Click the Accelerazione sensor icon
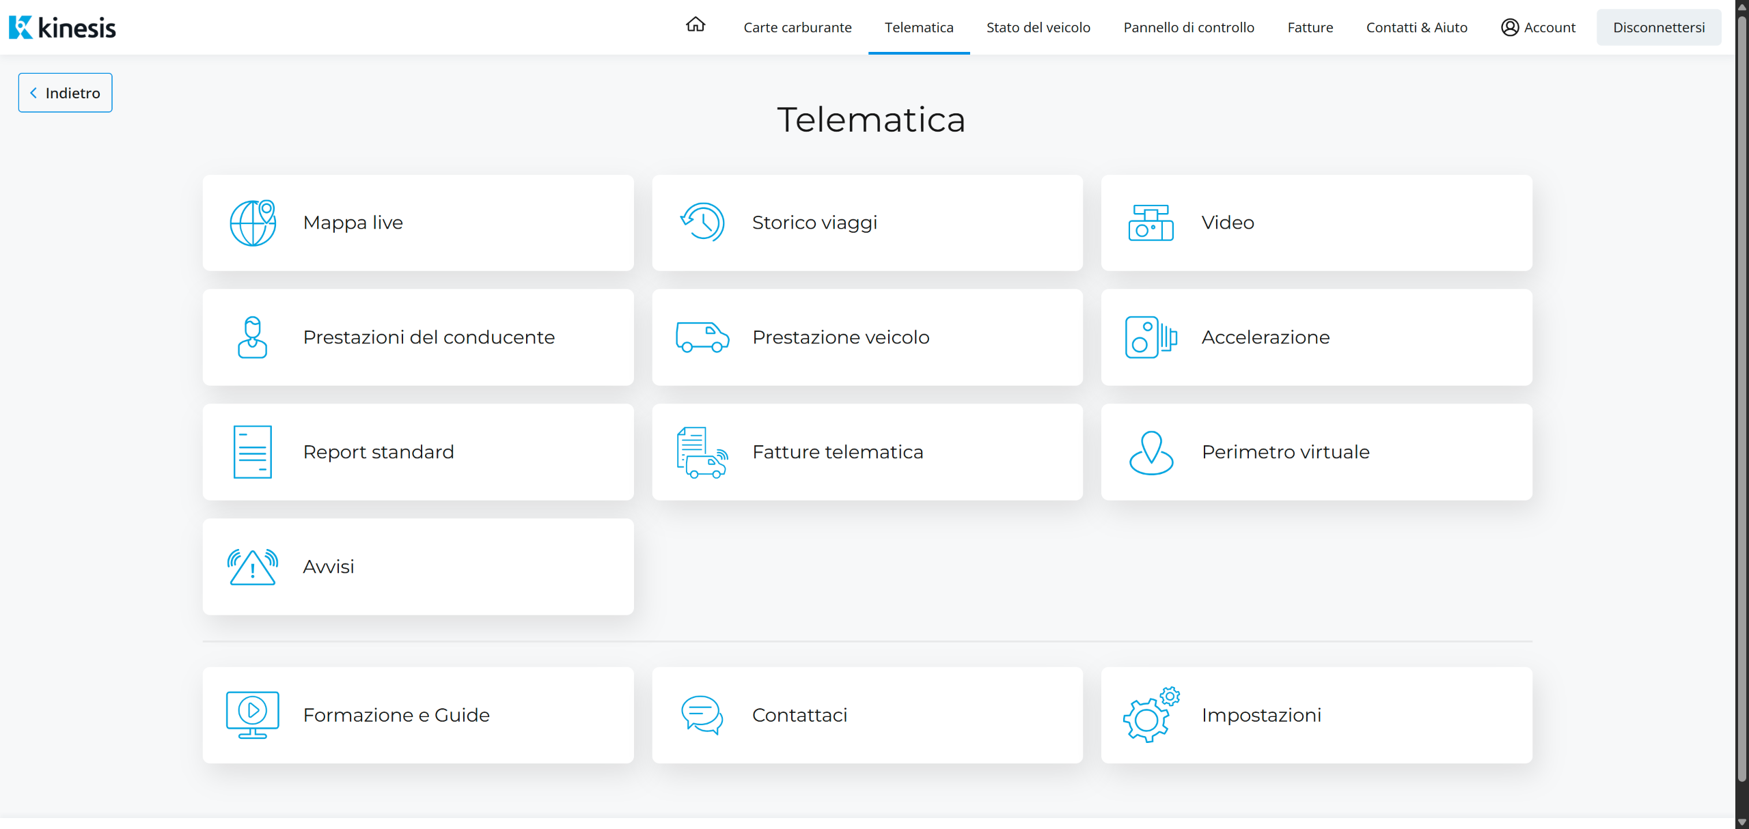The width and height of the screenshot is (1749, 829). tap(1151, 337)
